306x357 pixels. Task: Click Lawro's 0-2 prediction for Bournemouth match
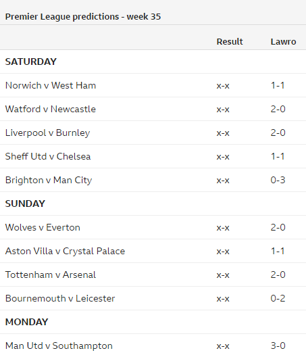(x=278, y=298)
